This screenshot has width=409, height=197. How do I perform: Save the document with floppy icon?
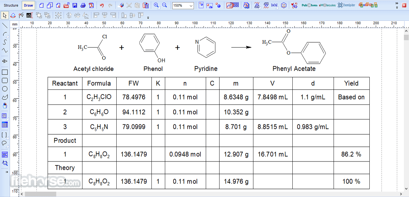(75, 5)
